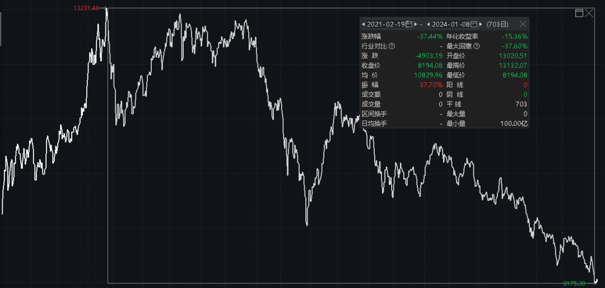Click the 2024-01-08 end date field
Image resolution: width=605 pixels, height=288 pixels.
tap(450, 24)
